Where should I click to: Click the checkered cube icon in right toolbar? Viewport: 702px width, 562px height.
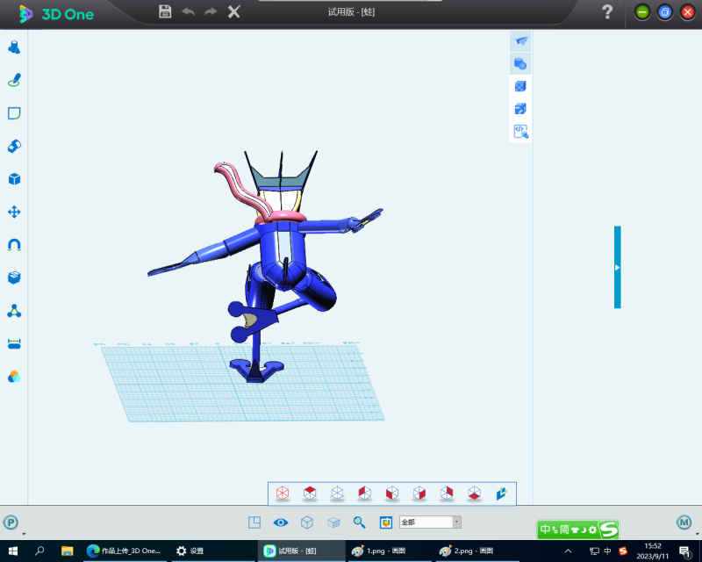pos(520,86)
